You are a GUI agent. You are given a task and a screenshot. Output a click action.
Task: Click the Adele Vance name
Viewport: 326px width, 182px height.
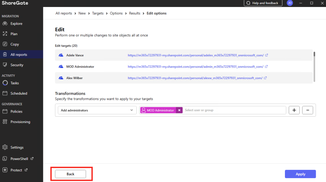(x=75, y=55)
